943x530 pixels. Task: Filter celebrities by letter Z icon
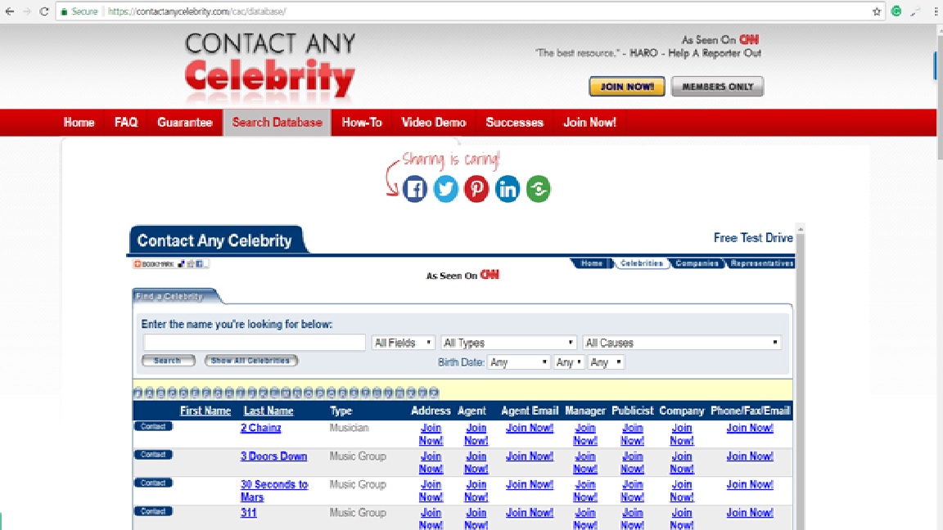434,393
